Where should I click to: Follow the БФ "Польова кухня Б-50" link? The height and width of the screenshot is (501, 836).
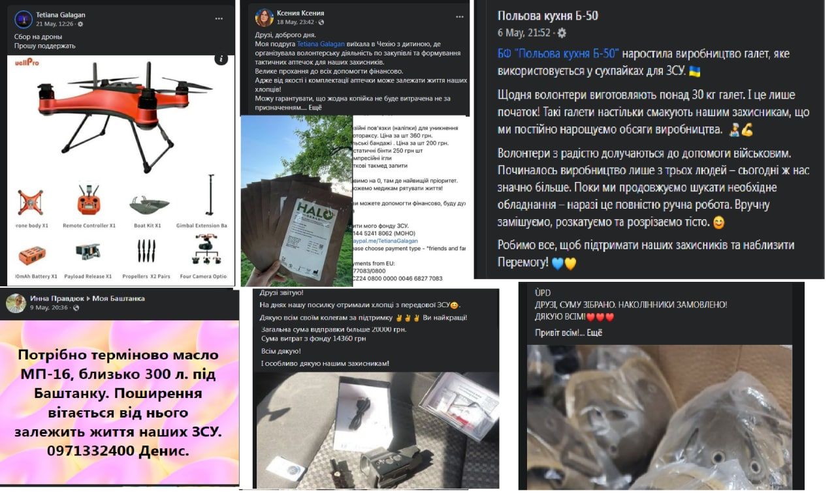[x=557, y=53]
